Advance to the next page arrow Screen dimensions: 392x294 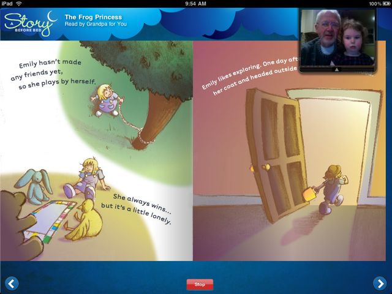point(380,284)
